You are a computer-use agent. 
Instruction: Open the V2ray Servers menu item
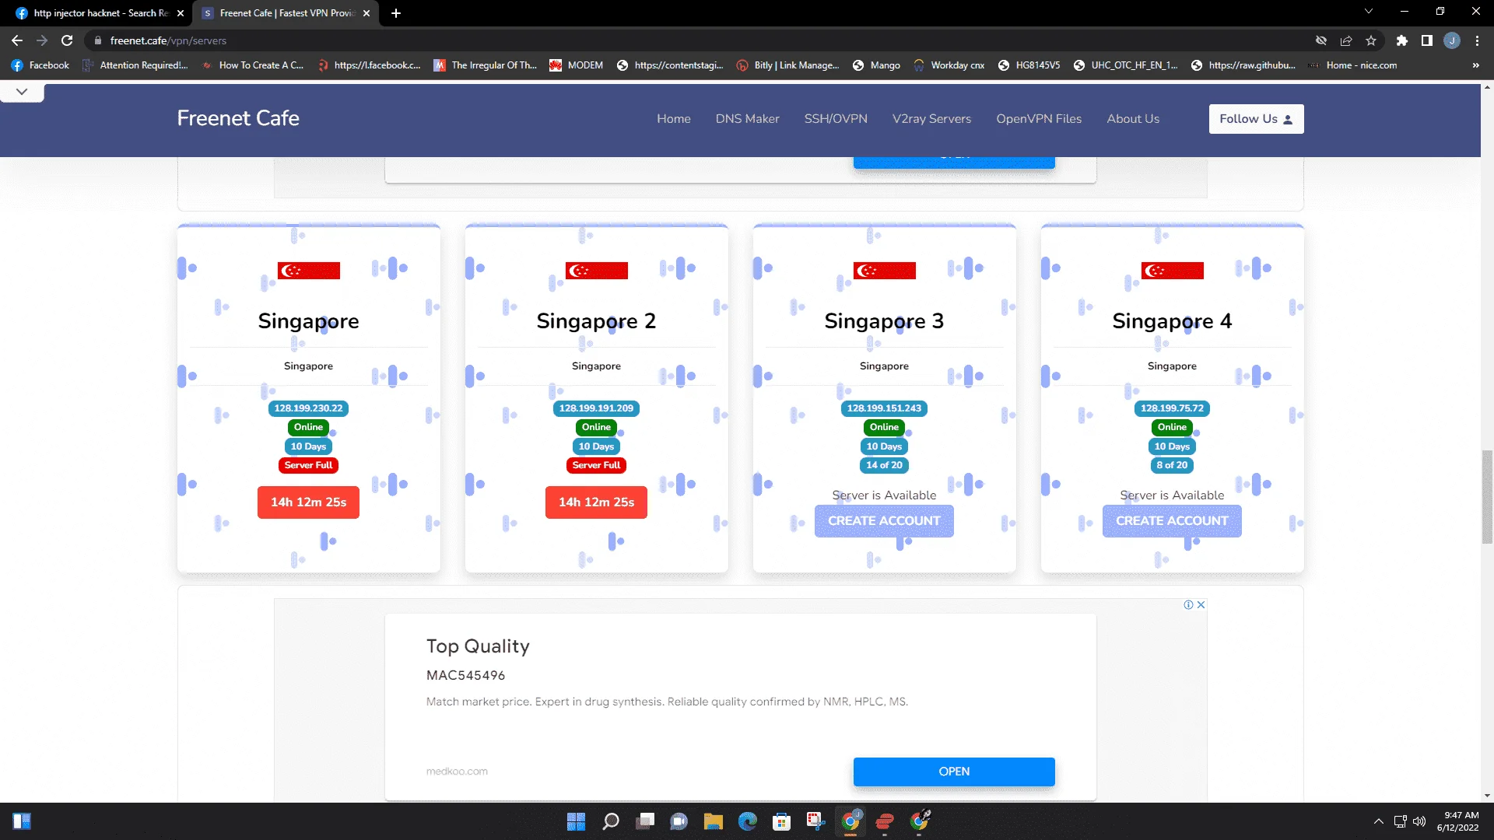(932, 119)
